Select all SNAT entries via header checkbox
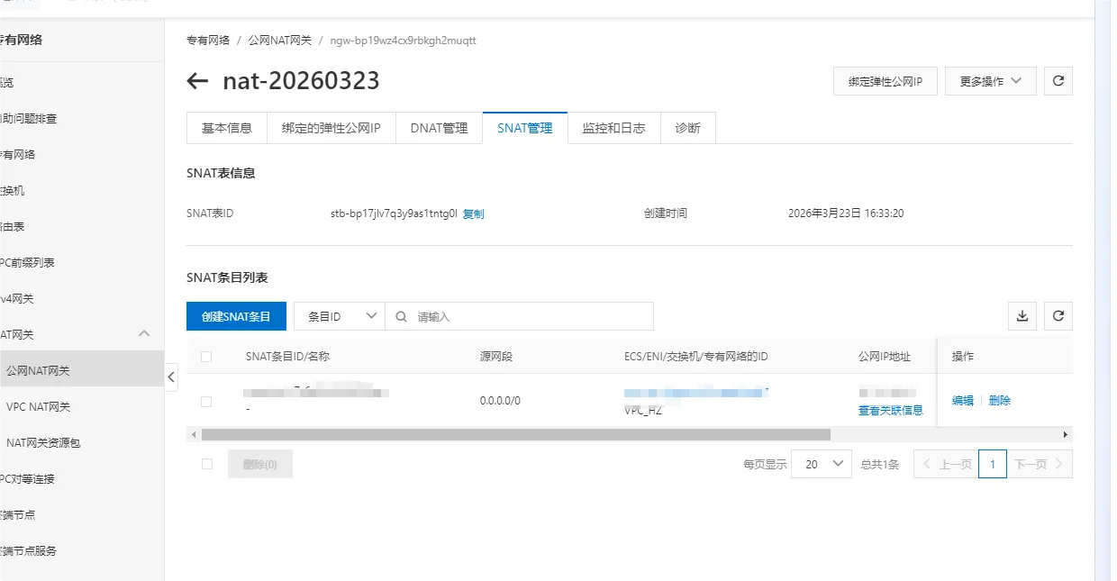Screen dimensions: 1117x581 tap(205, 356)
